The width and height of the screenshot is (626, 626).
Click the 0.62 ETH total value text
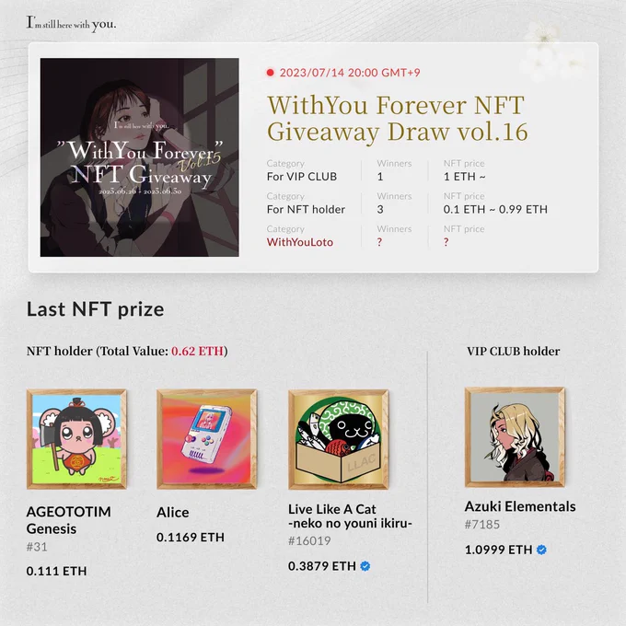coord(197,351)
